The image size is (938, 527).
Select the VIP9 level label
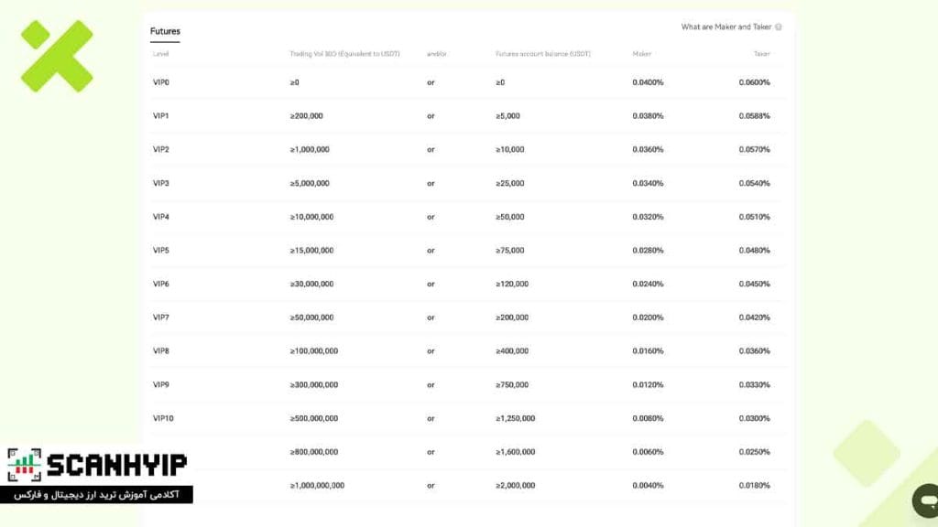coord(161,385)
